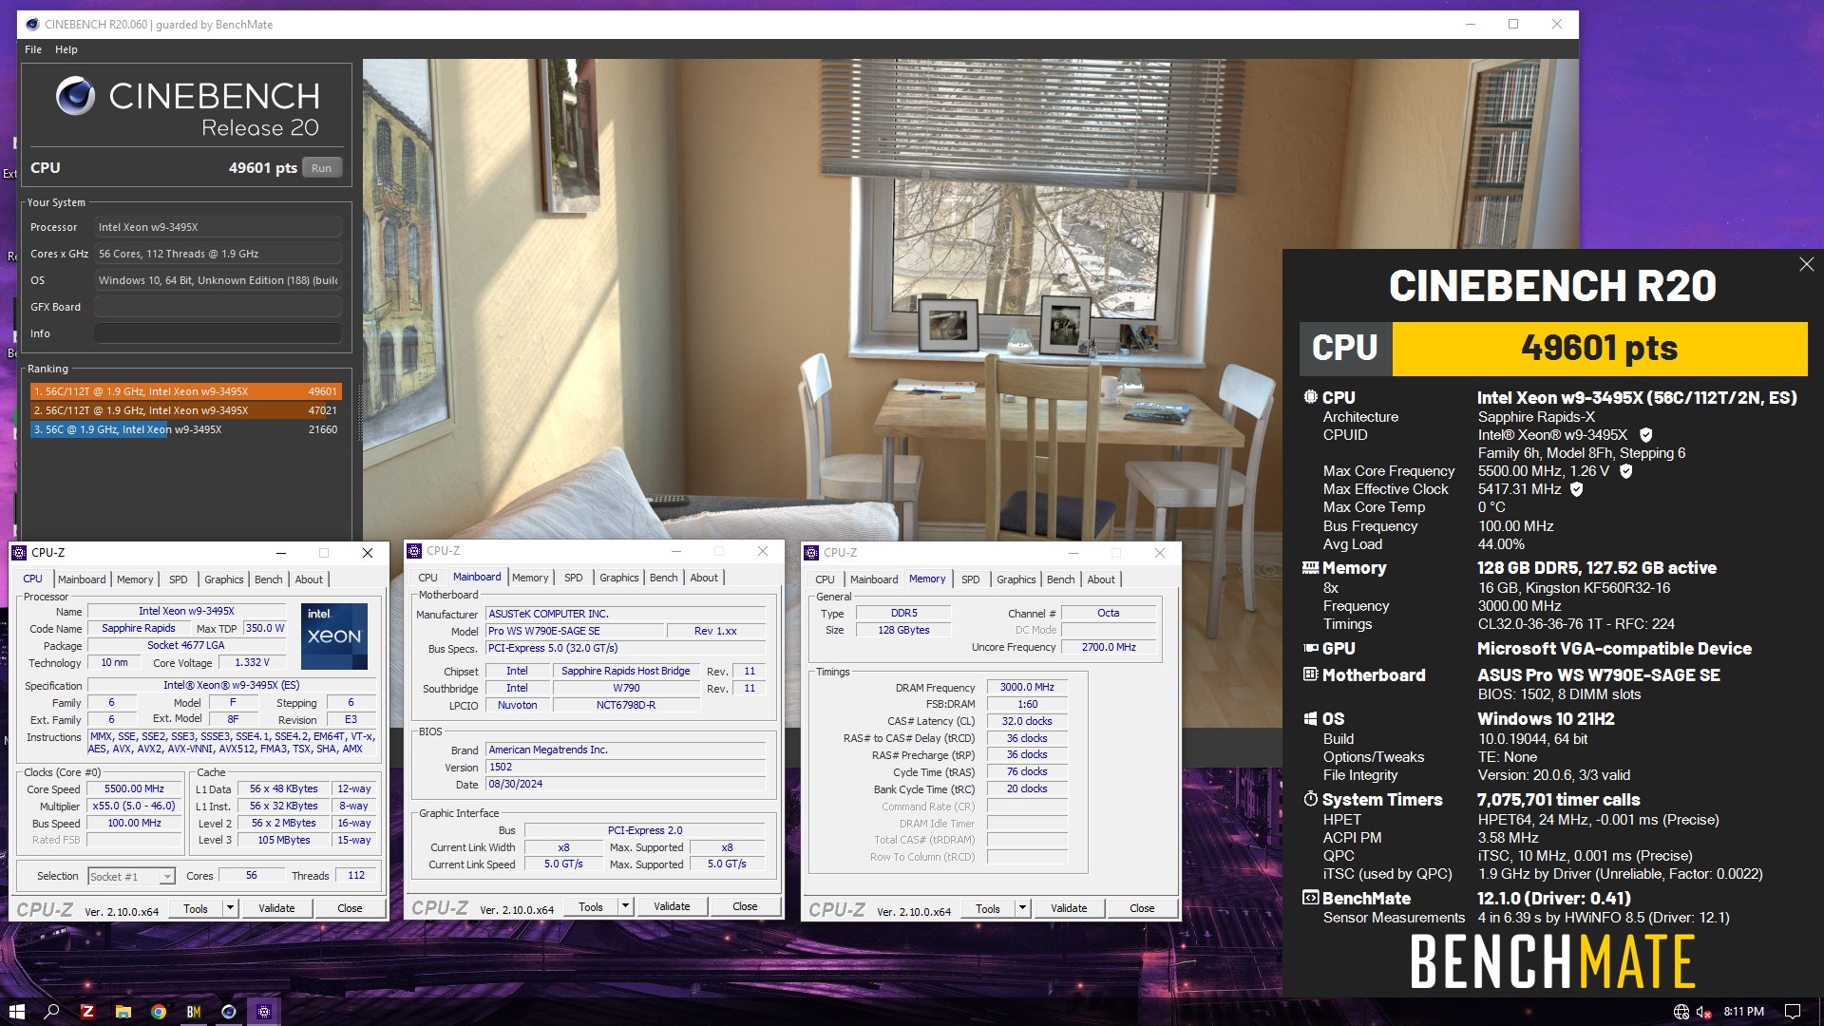Open Graphics tab in Mainboard CPU-Z window

619,578
